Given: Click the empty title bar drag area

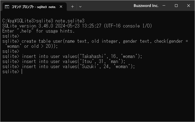Looking at the screenshot, I should pyautogui.click(x=107, y=6).
